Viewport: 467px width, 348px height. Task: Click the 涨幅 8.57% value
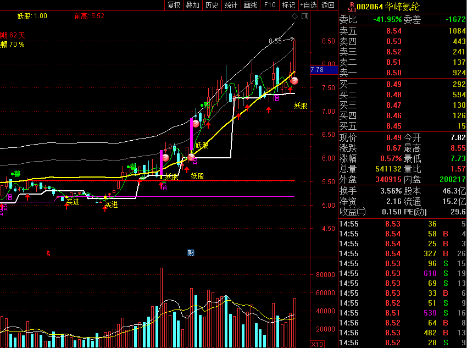(391, 158)
